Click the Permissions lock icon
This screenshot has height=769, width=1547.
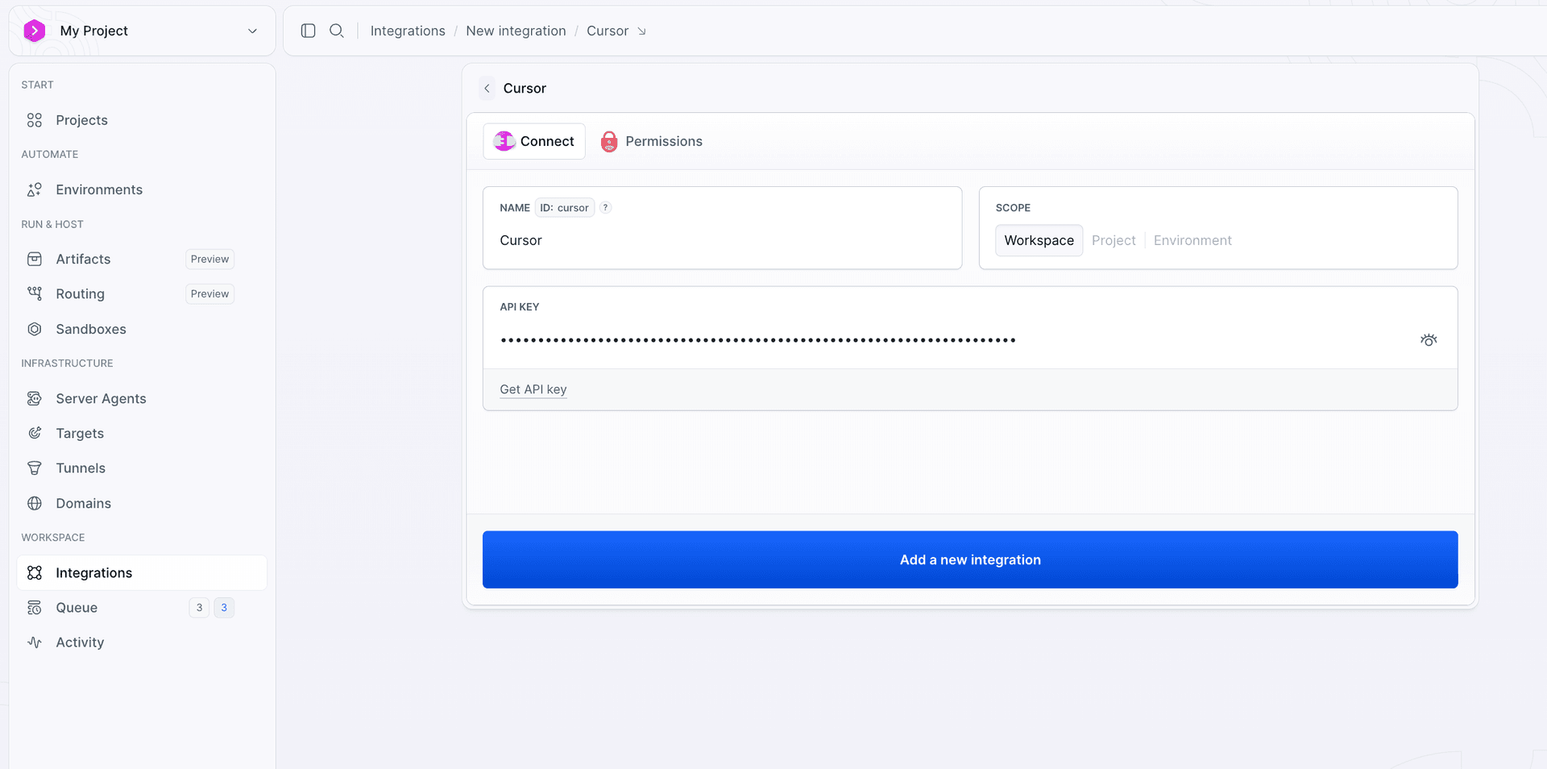pos(609,142)
